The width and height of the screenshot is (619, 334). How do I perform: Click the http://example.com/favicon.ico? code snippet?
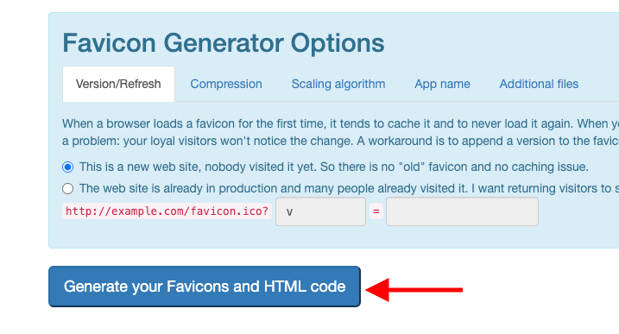tap(167, 211)
